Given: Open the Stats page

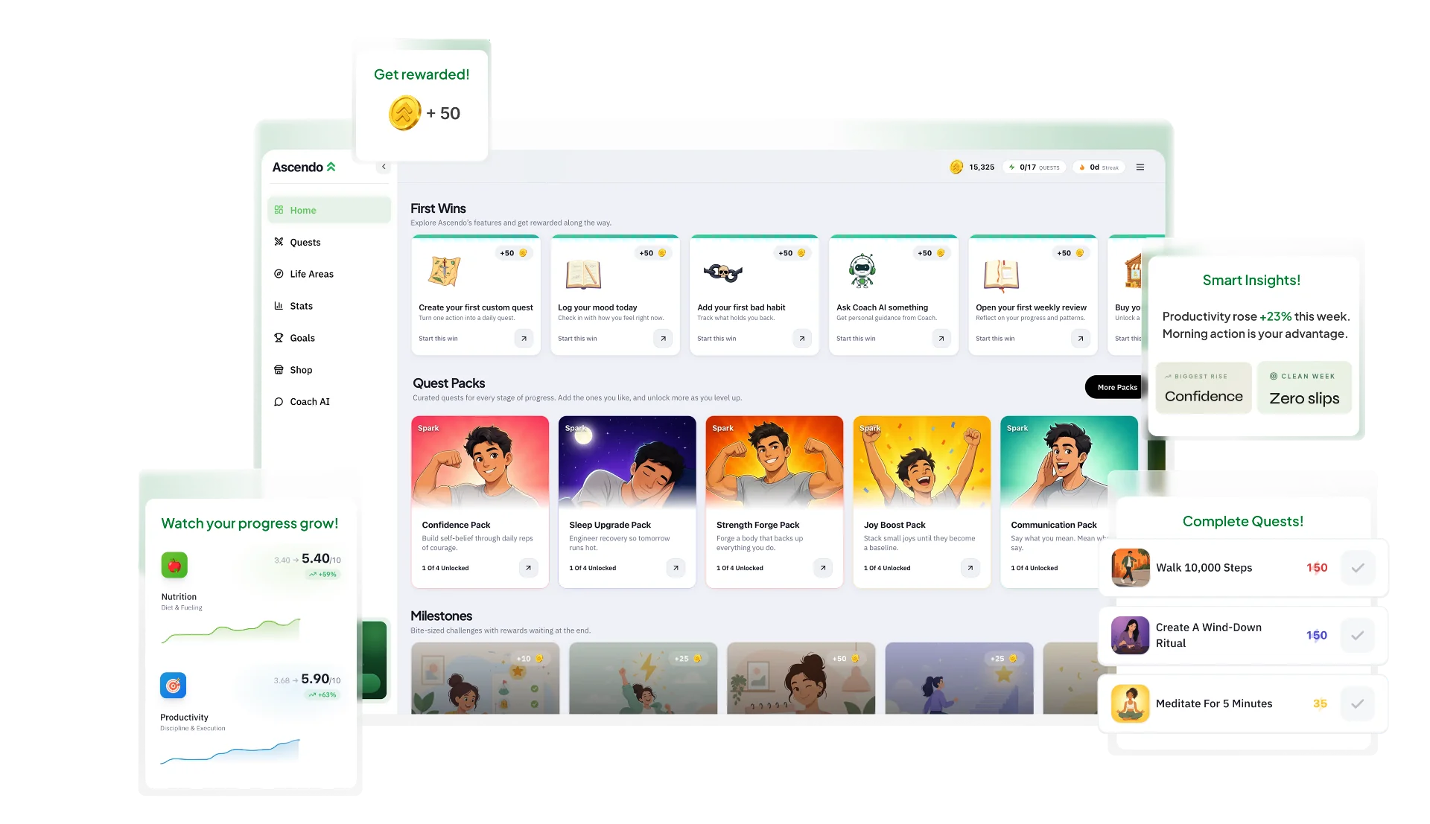Looking at the screenshot, I should tap(329, 306).
